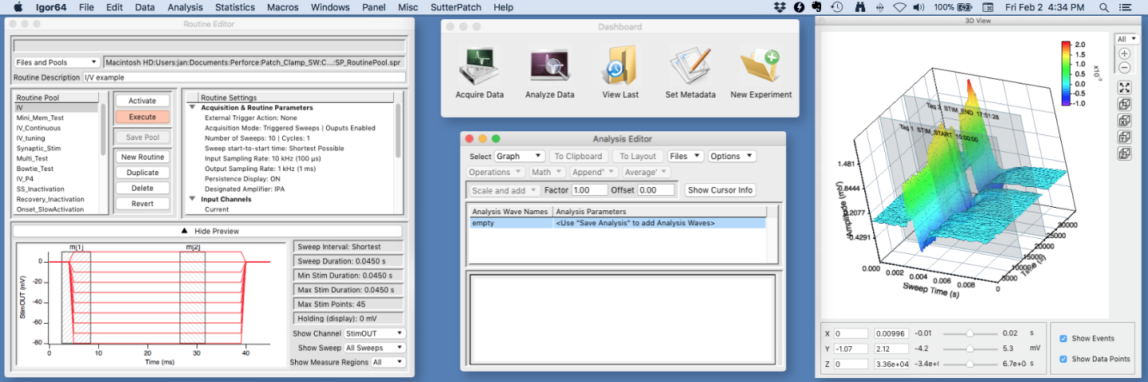Click the View Last folder icon

click(x=619, y=67)
